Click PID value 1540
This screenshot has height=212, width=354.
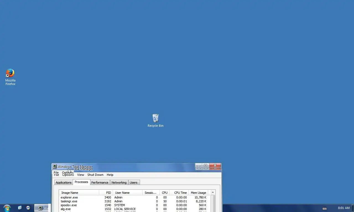[108, 205]
